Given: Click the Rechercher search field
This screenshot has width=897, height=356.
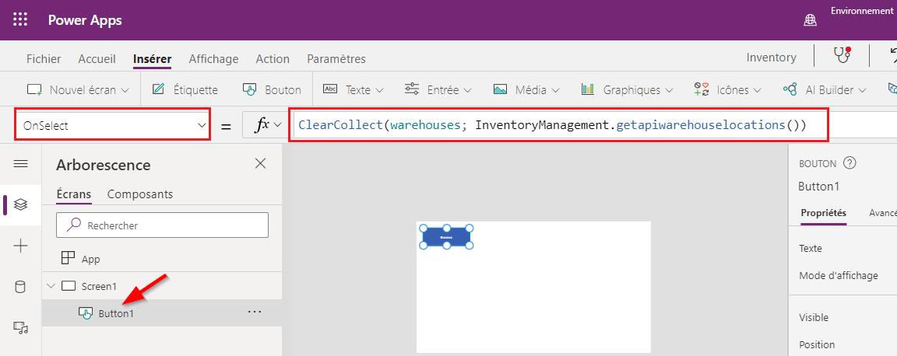Looking at the screenshot, I should (163, 225).
